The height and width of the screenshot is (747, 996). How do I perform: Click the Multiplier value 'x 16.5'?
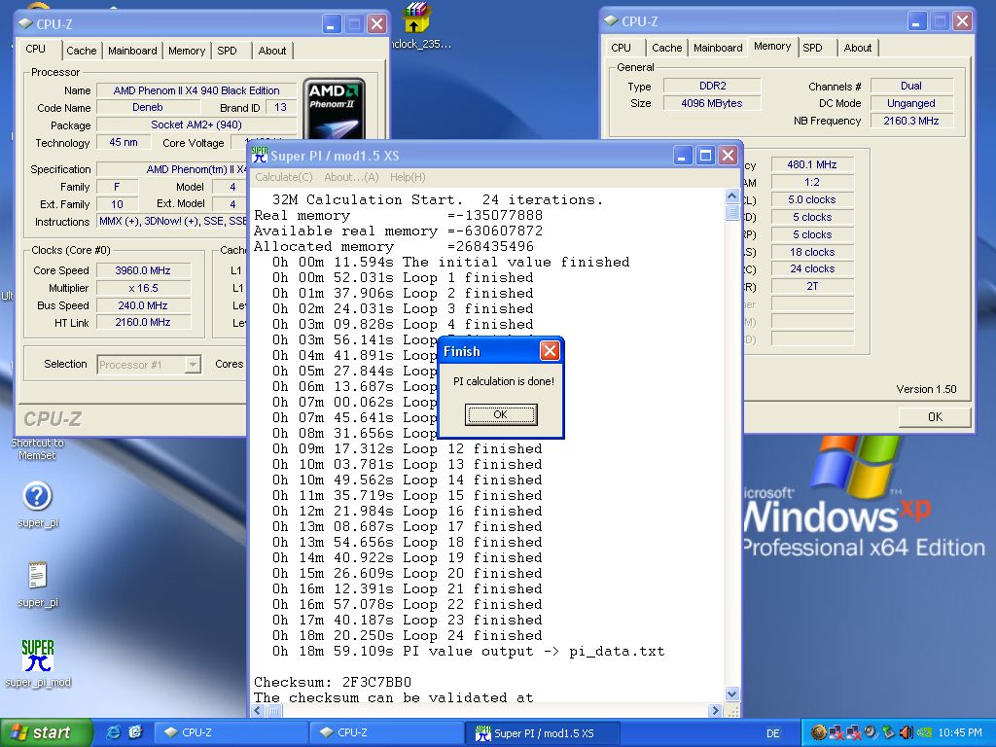click(143, 288)
